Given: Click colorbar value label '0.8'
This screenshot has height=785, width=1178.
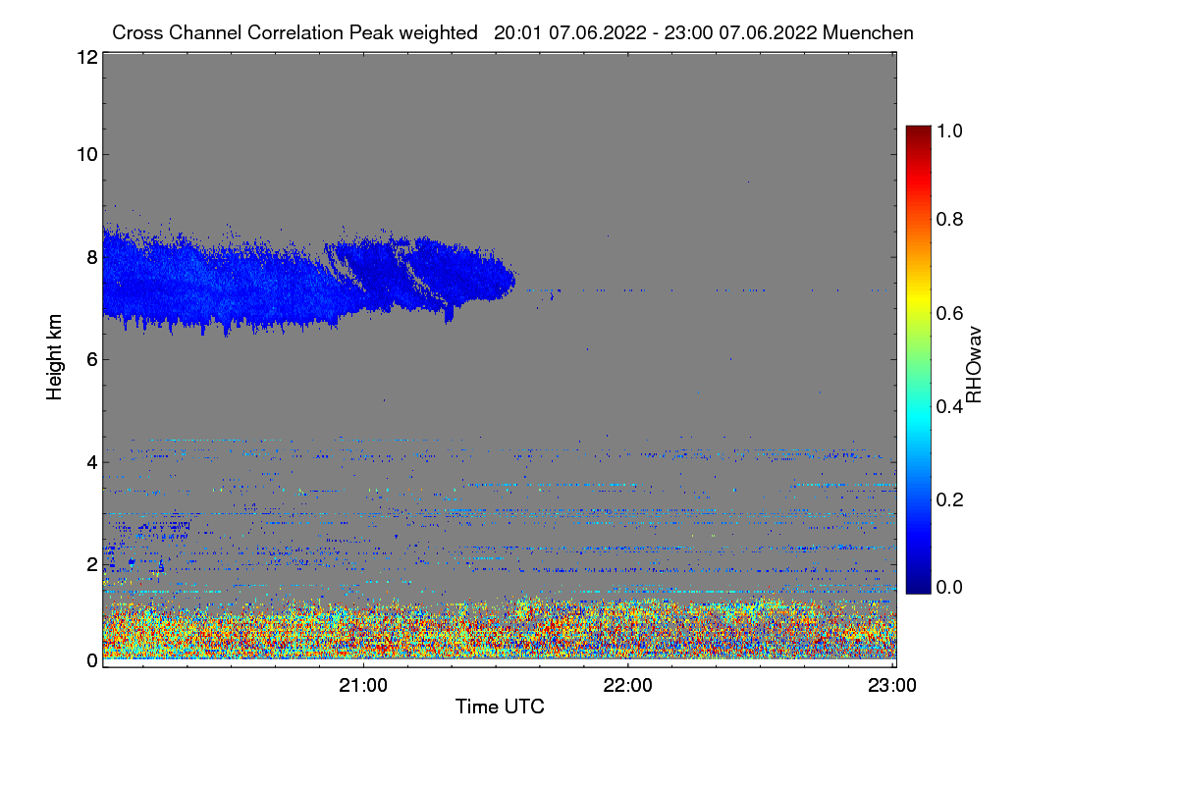Looking at the screenshot, I should point(950,219).
